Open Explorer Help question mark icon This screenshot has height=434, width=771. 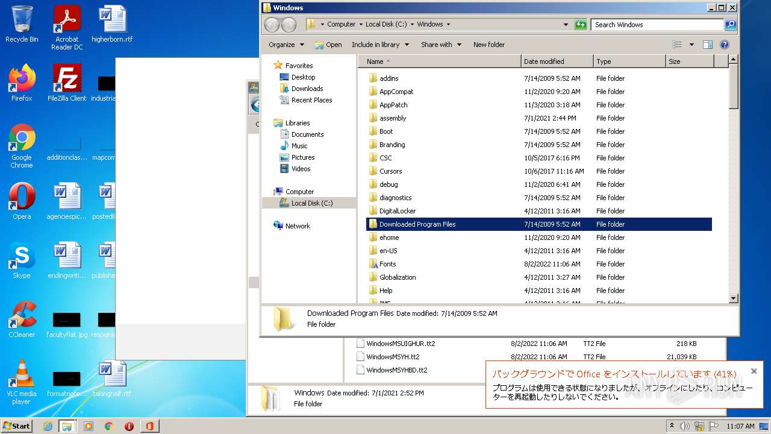725,45
